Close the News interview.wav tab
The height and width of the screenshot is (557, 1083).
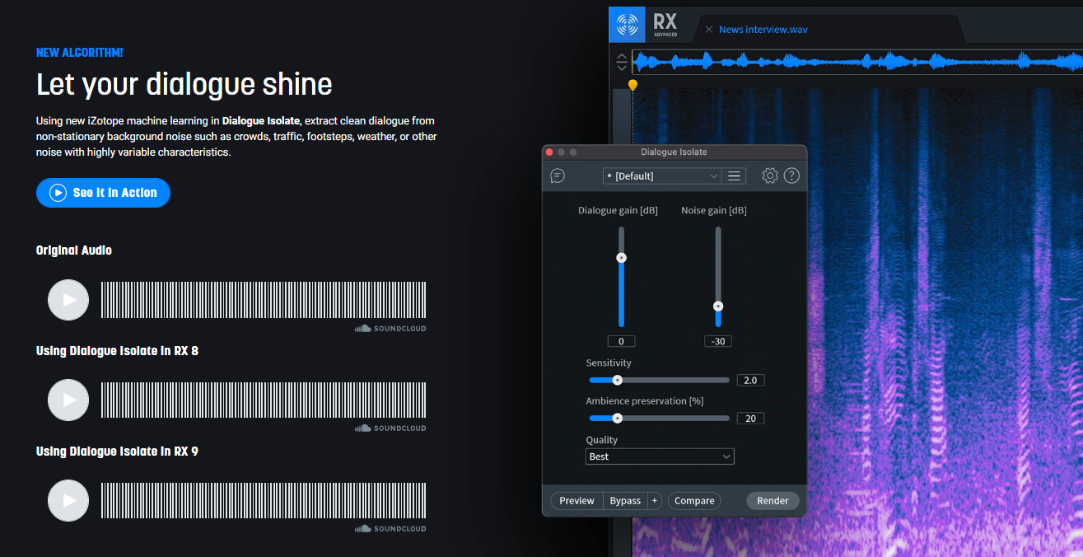[x=709, y=30]
